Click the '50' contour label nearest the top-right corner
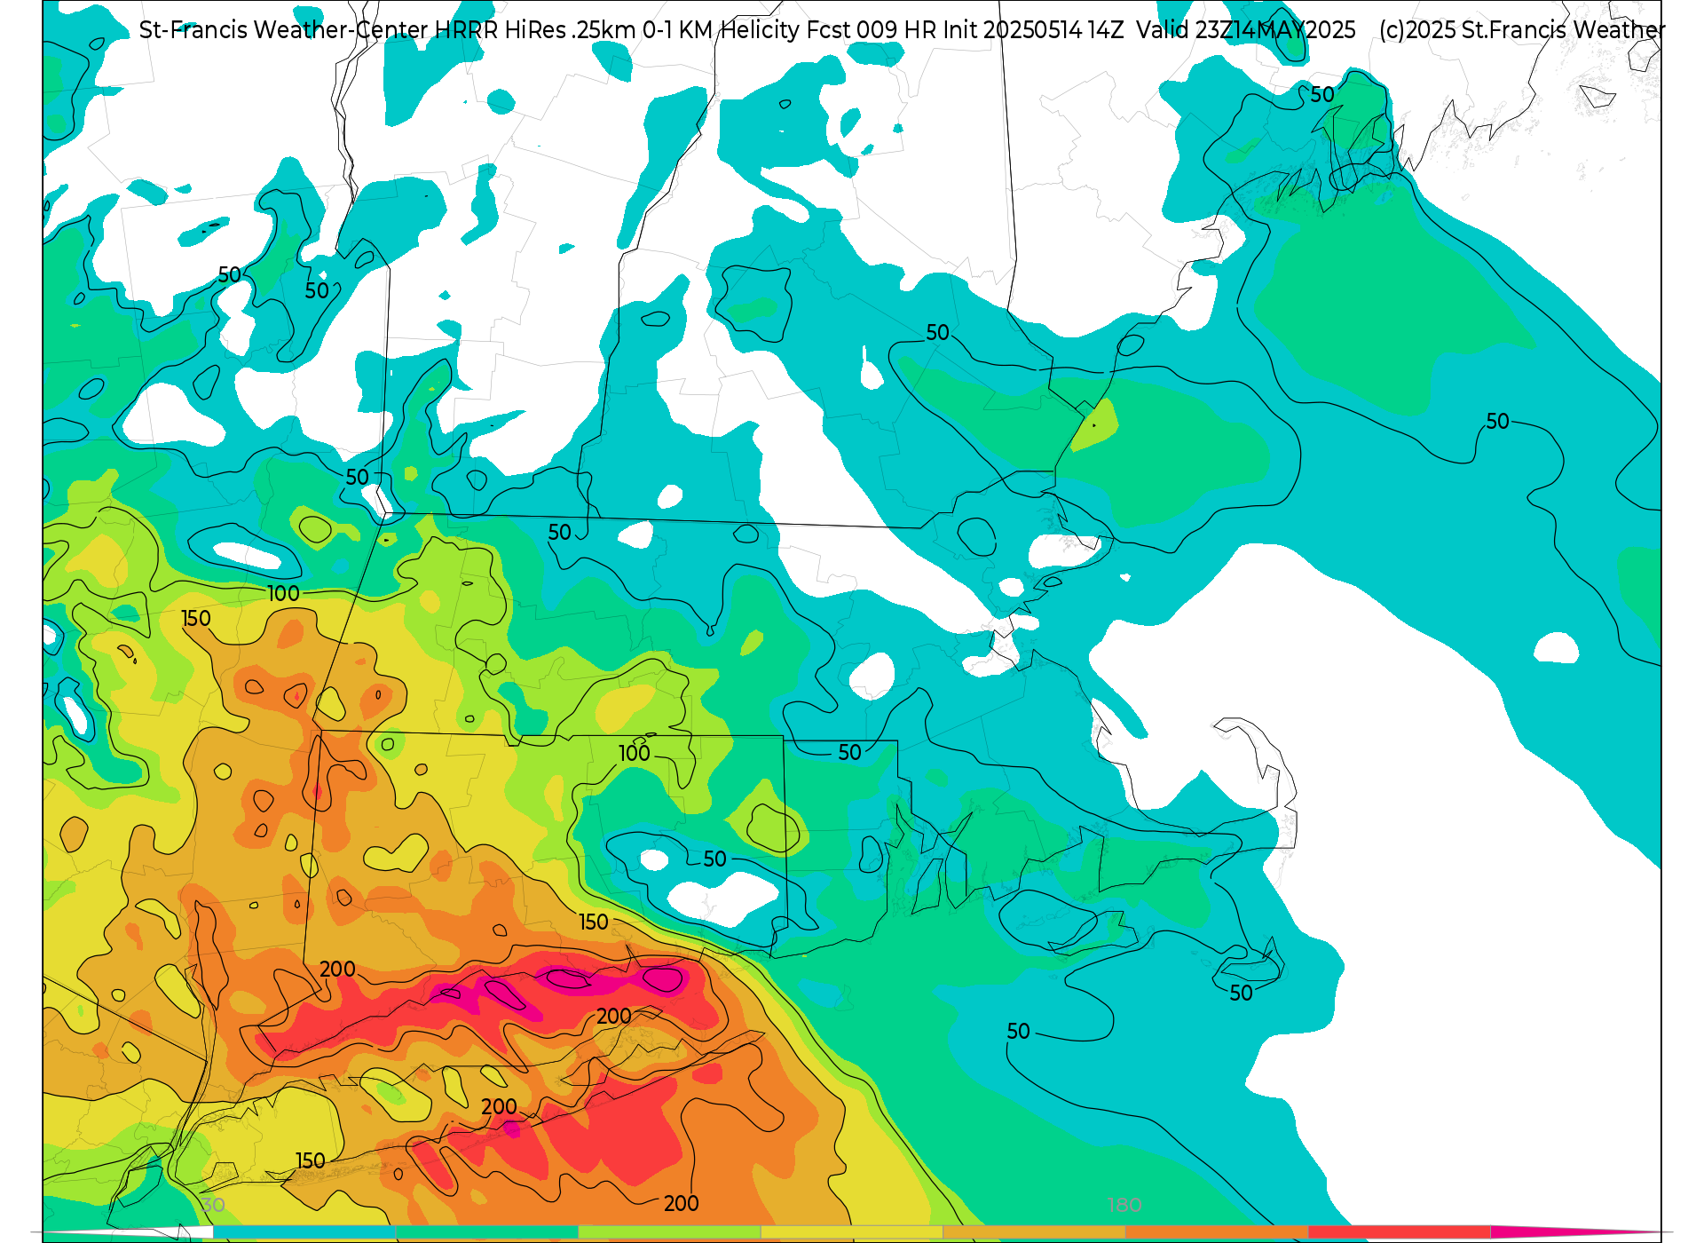This screenshot has height=1243, width=1704. pyautogui.click(x=1322, y=95)
